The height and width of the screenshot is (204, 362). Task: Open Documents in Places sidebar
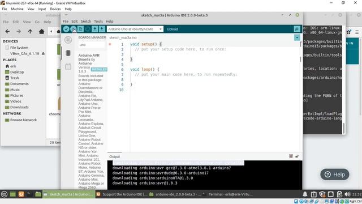pyautogui.click(x=19, y=84)
